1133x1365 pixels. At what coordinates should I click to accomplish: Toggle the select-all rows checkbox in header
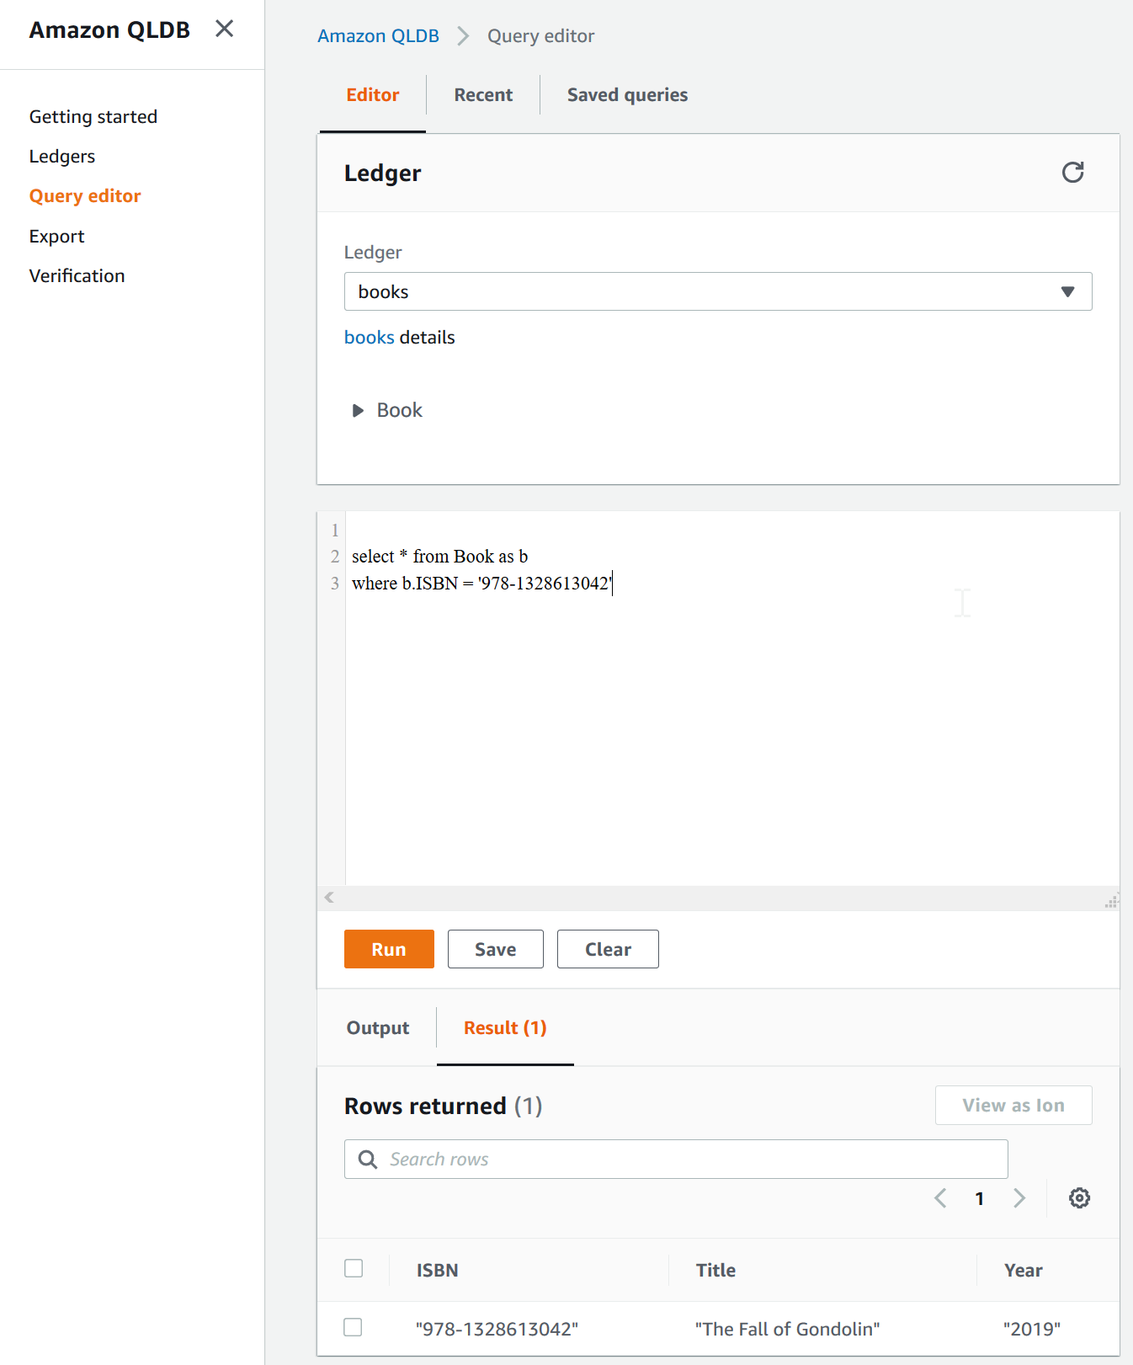point(354,1268)
